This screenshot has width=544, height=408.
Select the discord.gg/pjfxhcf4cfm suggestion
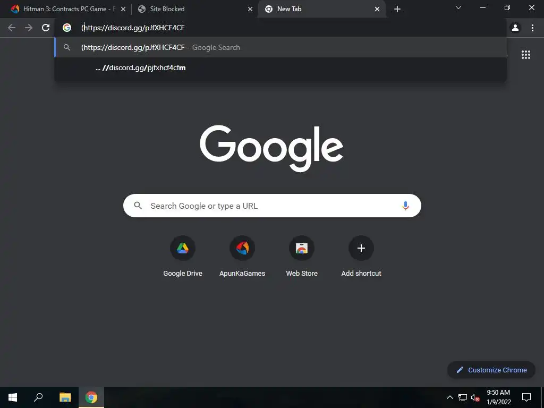(x=280, y=67)
